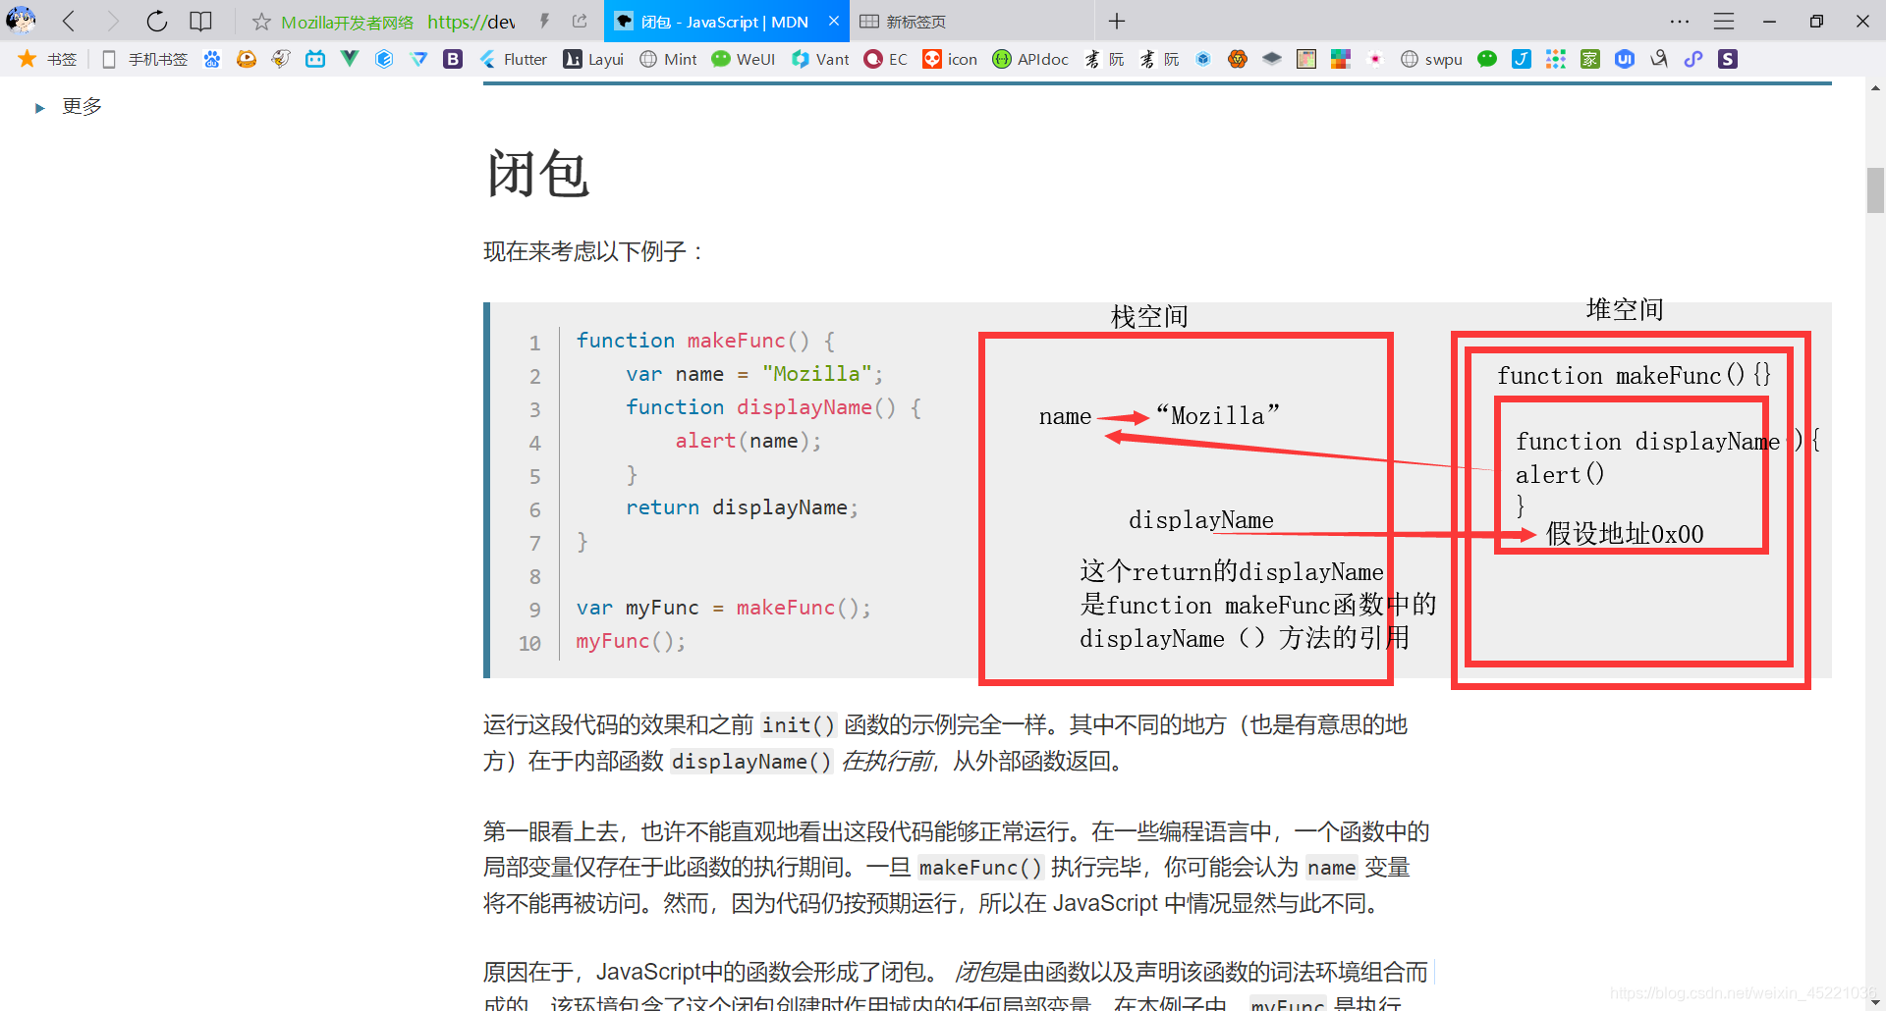
Task: Open the green WeChat bubble bookmark
Action: pyautogui.click(x=1487, y=59)
